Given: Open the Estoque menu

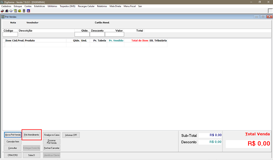Looking at the screenshot, I should 18,6.
